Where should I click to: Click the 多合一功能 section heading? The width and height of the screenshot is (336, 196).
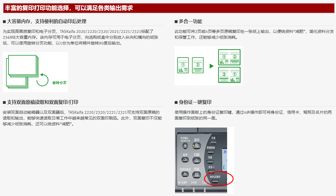[190, 22]
